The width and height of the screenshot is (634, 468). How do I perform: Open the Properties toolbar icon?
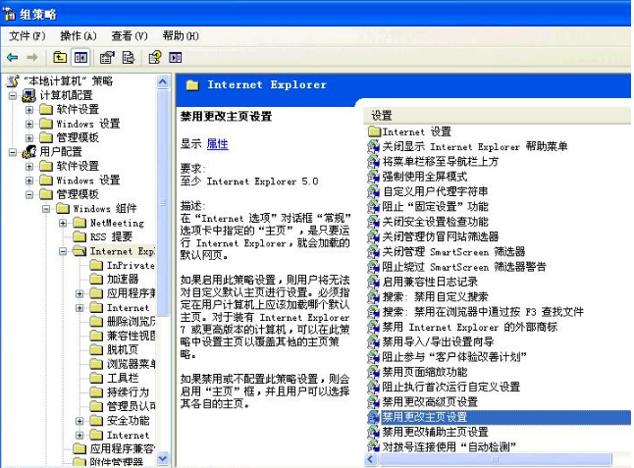(107, 57)
